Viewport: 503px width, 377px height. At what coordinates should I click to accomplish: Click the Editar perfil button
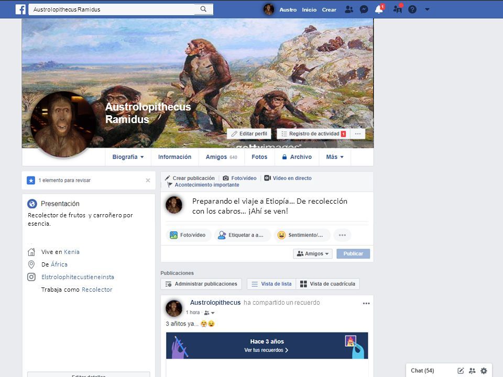pyautogui.click(x=249, y=134)
